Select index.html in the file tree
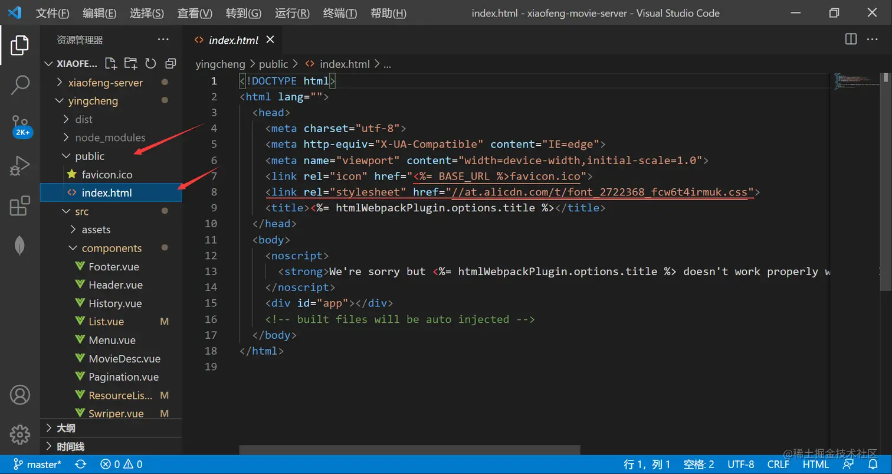This screenshot has width=892, height=474. click(x=111, y=192)
